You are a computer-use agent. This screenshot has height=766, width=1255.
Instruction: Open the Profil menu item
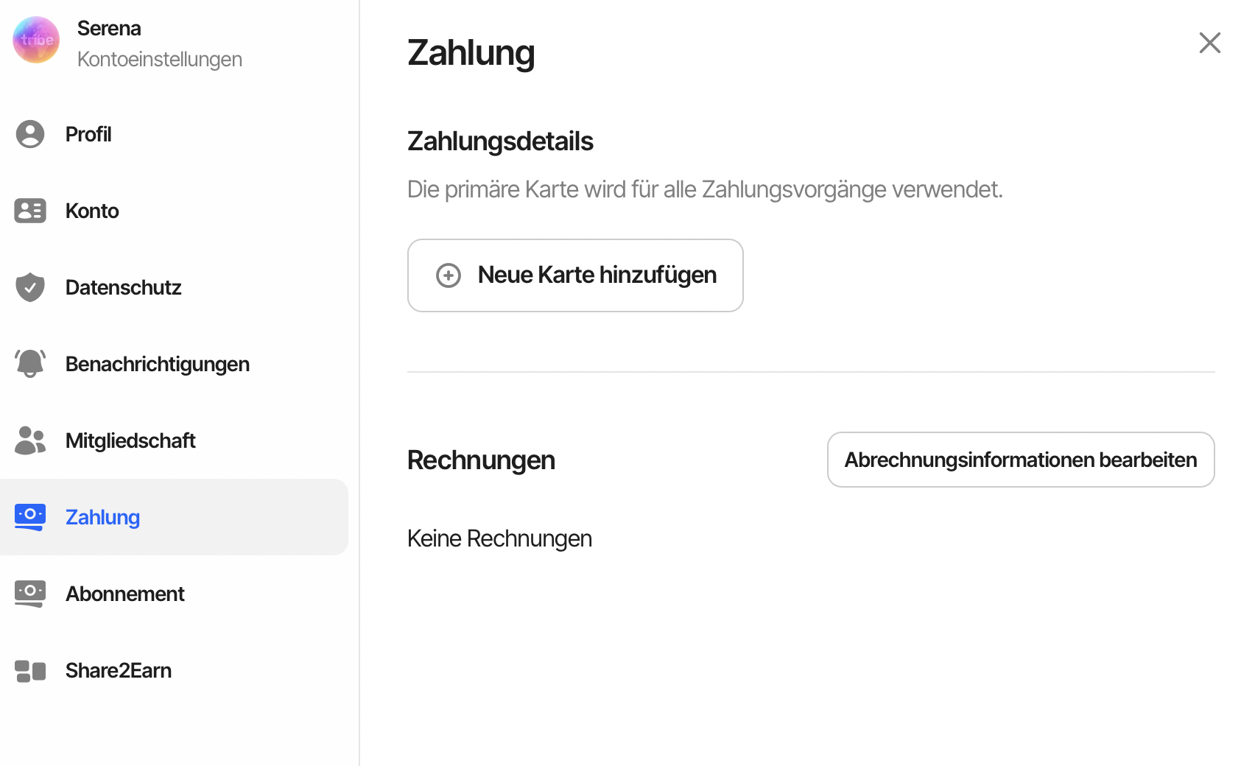pyautogui.click(x=88, y=134)
